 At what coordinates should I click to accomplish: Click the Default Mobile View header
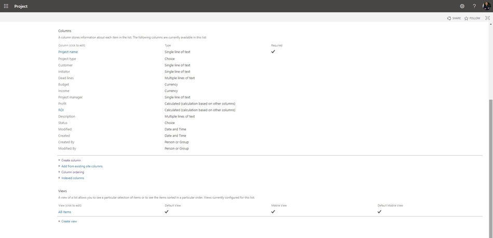pos(390,206)
